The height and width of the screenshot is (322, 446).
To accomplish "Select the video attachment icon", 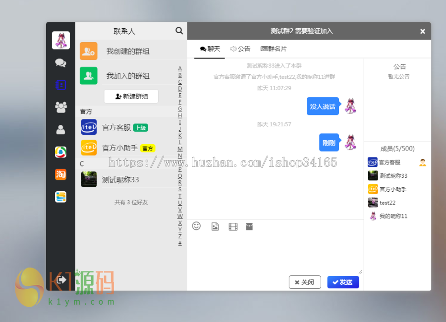I will pyautogui.click(x=233, y=226).
